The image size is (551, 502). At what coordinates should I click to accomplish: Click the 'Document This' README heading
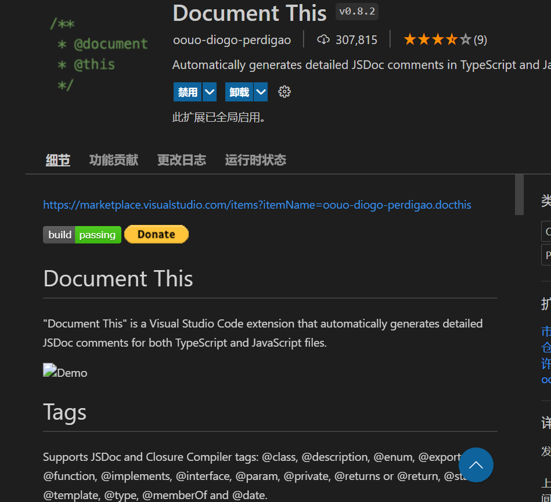118,279
